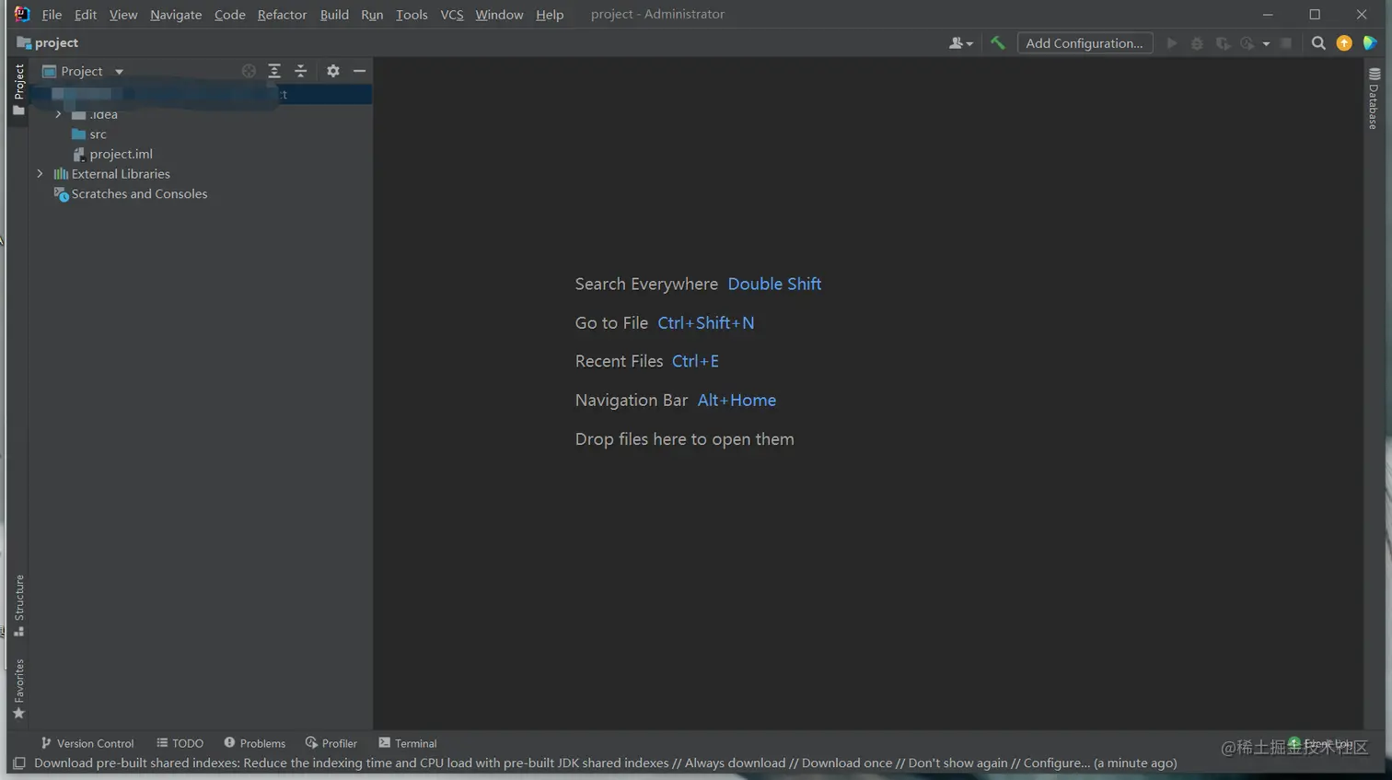Open the user account dropdown icon
This screenshot has width=1392, height=780.
pyautogui.click(x=960, y=43)
